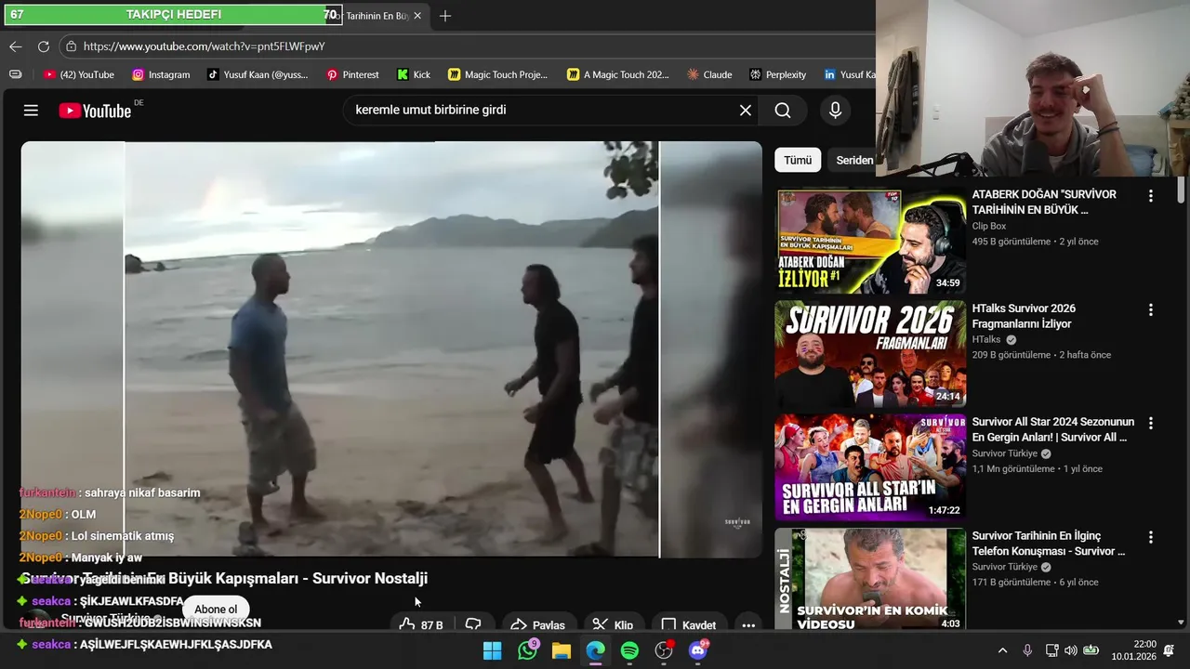
Task: Subscribe with Abone ol button
Action: click(216, 610)
